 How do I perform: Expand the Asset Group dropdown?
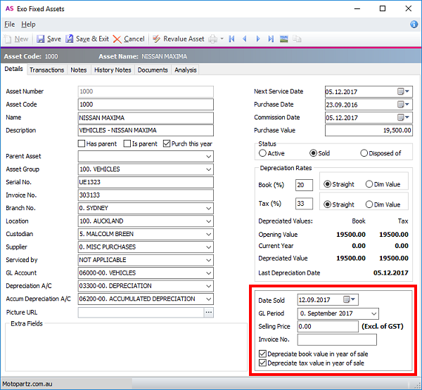tap(208, 169)
